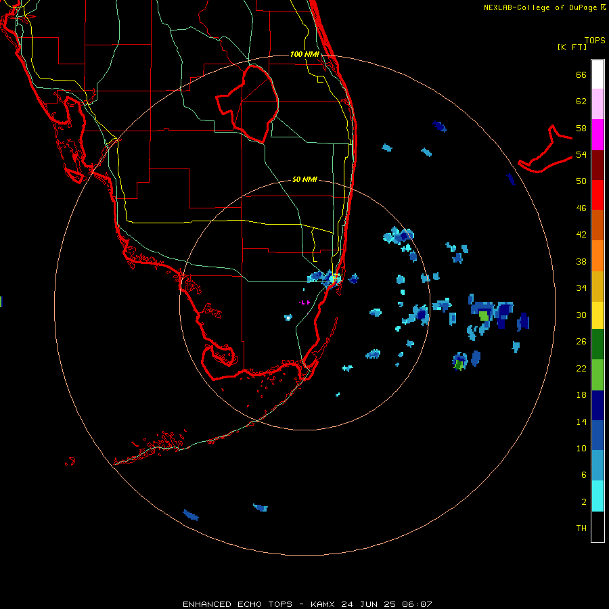Click the legend value '22'
The width and height of the screenshot is (609, 609).
(581, 368)
